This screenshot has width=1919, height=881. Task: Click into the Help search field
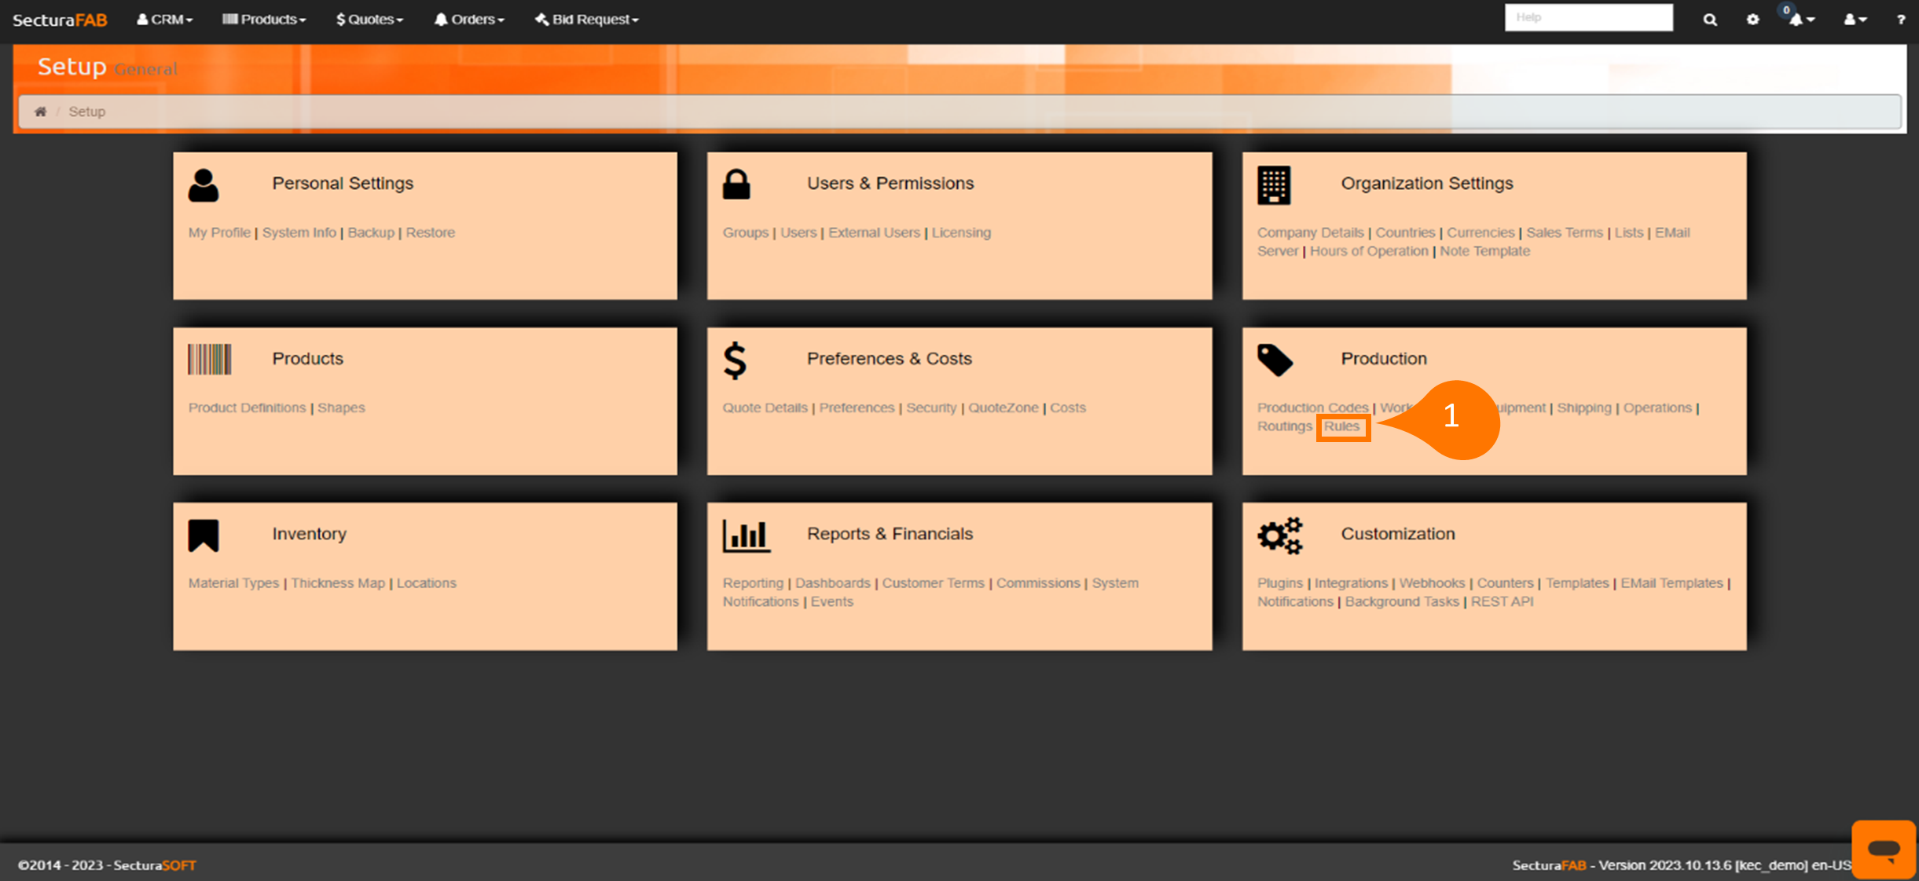(1588, 17)
